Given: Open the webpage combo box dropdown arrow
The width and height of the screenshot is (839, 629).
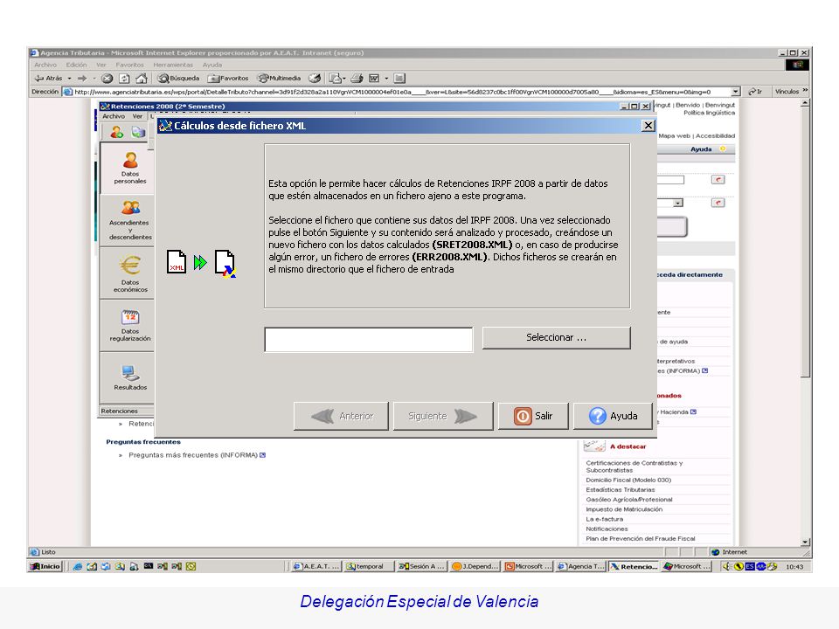Looking at the screenshot, I should [x=678, y=204].
